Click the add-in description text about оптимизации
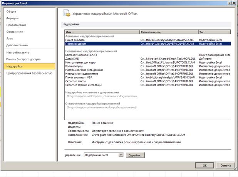This screenshot has width=238, height=177. pyautogui.click(x=136, y=142)
